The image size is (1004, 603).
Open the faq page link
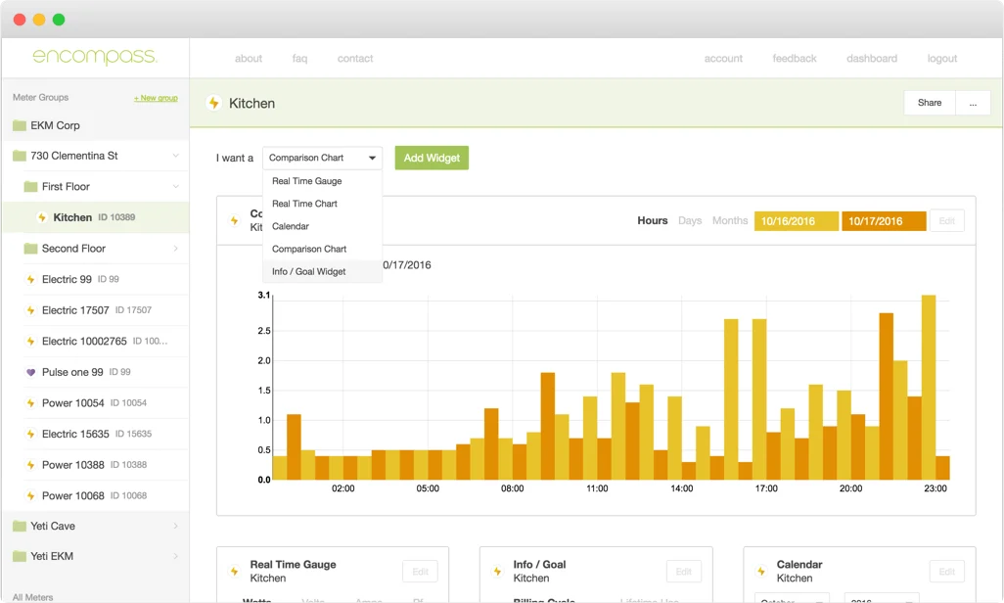(x=299, y=59)
